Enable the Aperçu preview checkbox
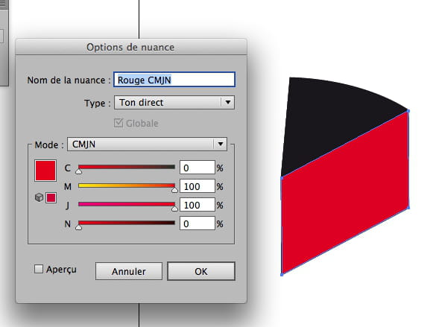The height and width of the screenshot is (327, 433). (39, 269)
